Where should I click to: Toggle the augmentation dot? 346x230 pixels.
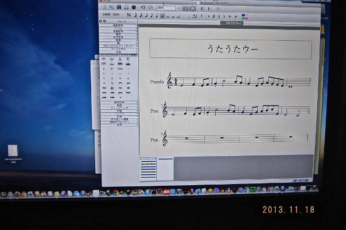(183, 17)
